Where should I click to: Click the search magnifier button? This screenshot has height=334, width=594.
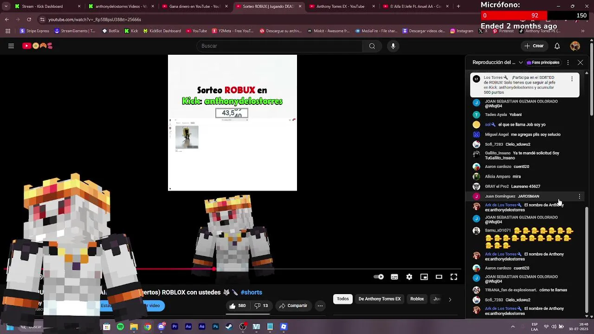pyautogui.click(x=372, y=46)
